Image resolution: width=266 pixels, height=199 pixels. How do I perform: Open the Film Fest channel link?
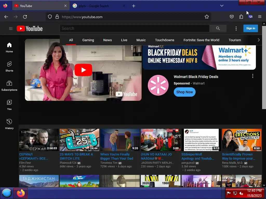[25, 163]
